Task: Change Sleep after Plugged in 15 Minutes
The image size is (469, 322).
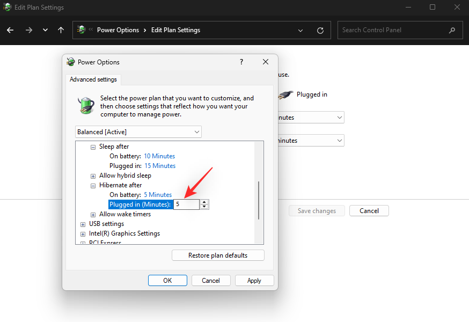Action: (x=160, y=165)
